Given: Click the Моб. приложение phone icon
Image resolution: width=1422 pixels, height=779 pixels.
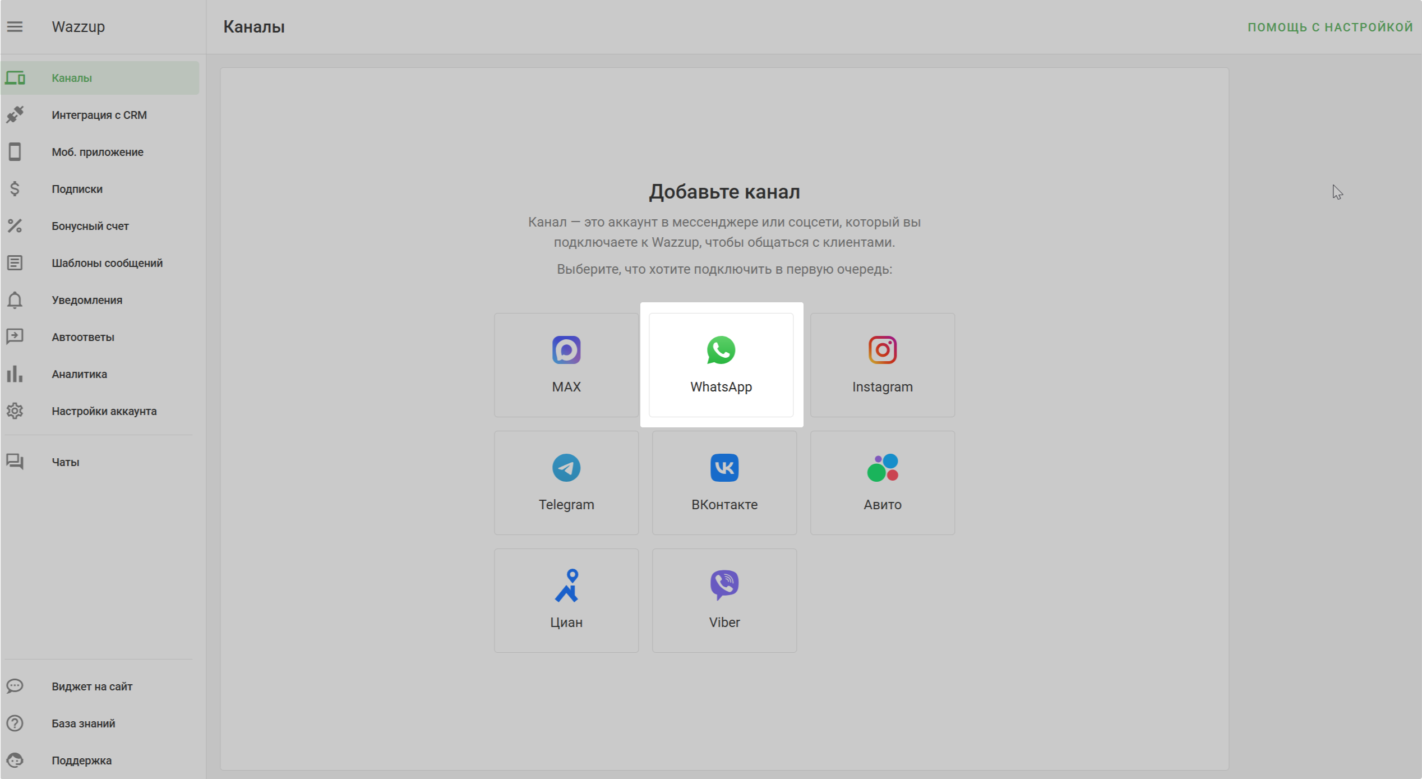Looking at the screenshot, I should pyautogui.click(x=15, y=152).
